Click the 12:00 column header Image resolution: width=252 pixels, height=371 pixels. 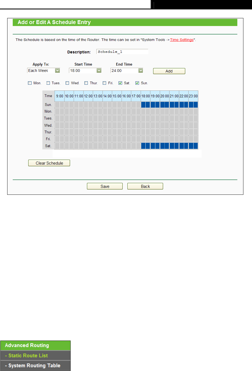coord(88,96)
